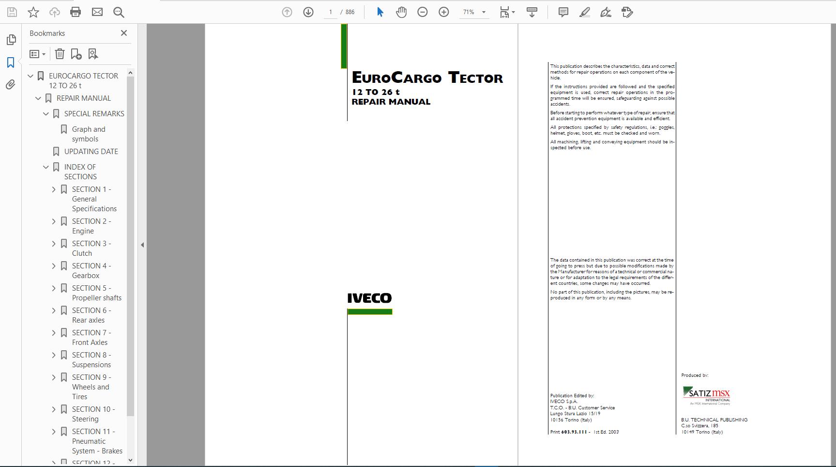Expand SECTION 9 - Wheels and Tires

54,377
